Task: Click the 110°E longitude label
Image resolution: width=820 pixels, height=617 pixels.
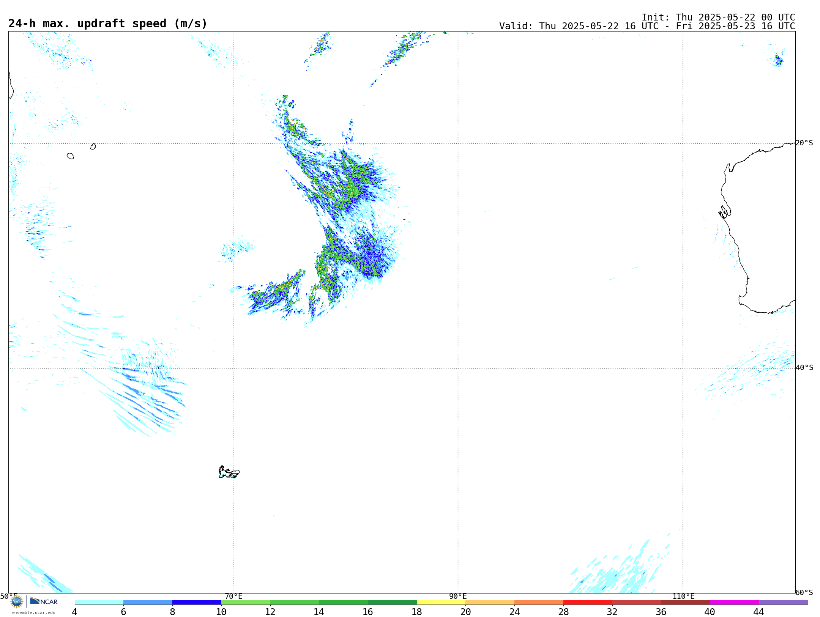Action: (683, 596)
